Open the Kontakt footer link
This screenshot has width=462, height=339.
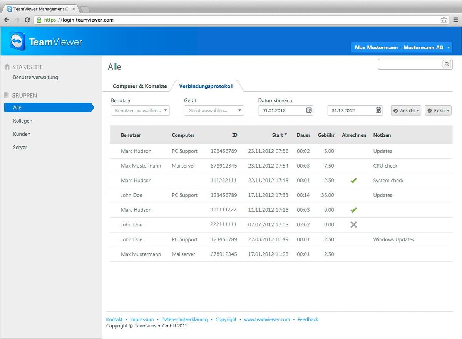pos(114,319)
